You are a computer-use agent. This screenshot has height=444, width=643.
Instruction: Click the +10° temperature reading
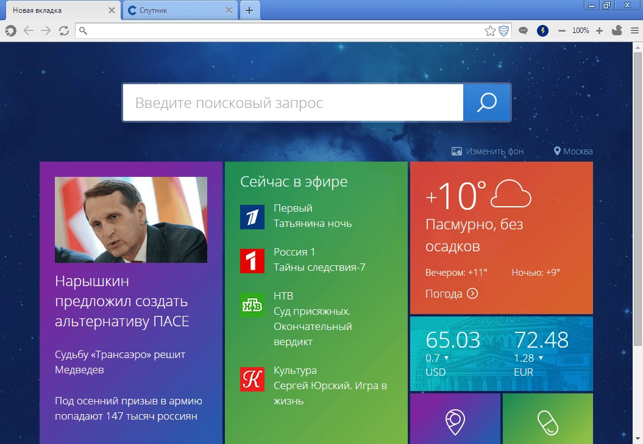tap(456, 196)
